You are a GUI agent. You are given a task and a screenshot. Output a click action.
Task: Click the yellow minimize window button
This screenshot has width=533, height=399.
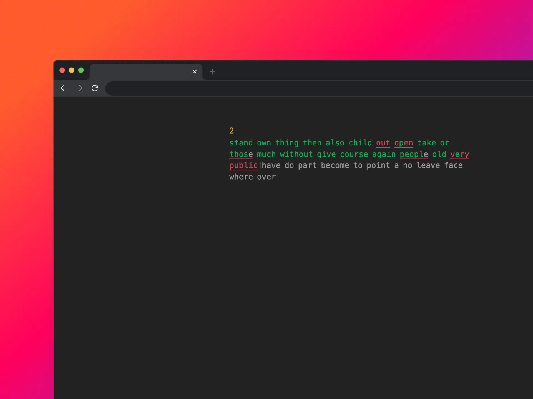(72, 70)
